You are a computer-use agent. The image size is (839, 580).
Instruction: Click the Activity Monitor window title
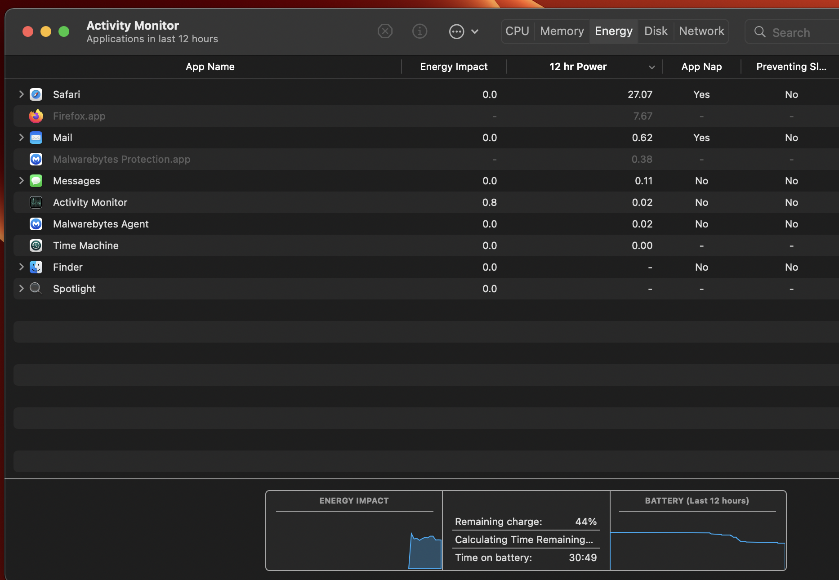[133, 25]
